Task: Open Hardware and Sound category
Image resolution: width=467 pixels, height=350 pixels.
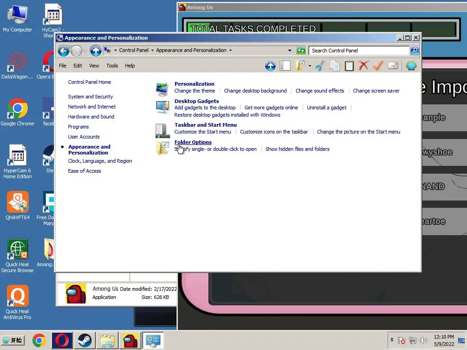Action: point(91,117)
